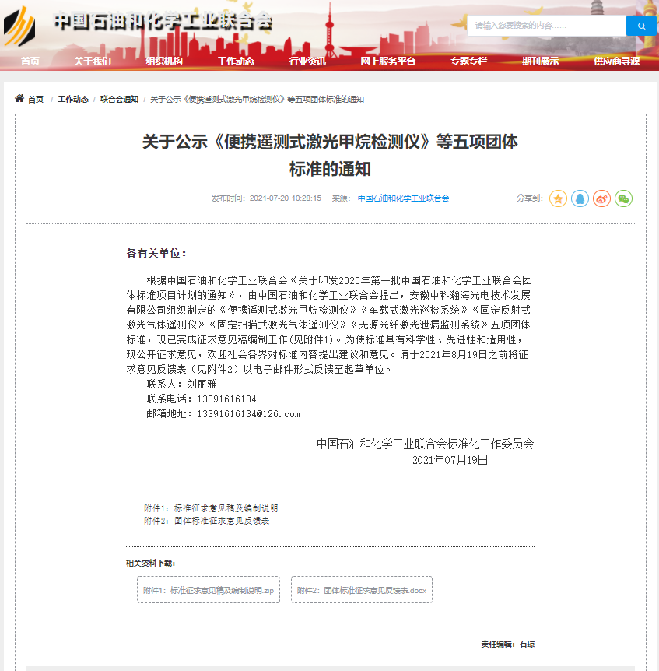Click signature date 2021年07月19日
The image size is (659, 671).
tap(450, 460)
